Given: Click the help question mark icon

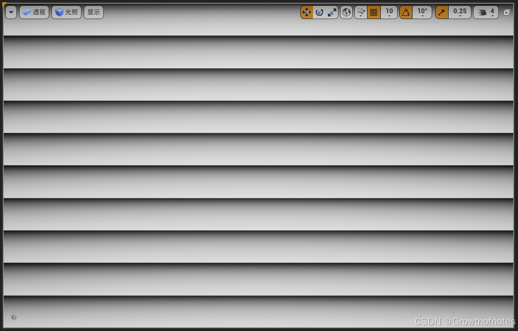Looking at the screenshot, I should pyautogui.click(x=14, y=317).
